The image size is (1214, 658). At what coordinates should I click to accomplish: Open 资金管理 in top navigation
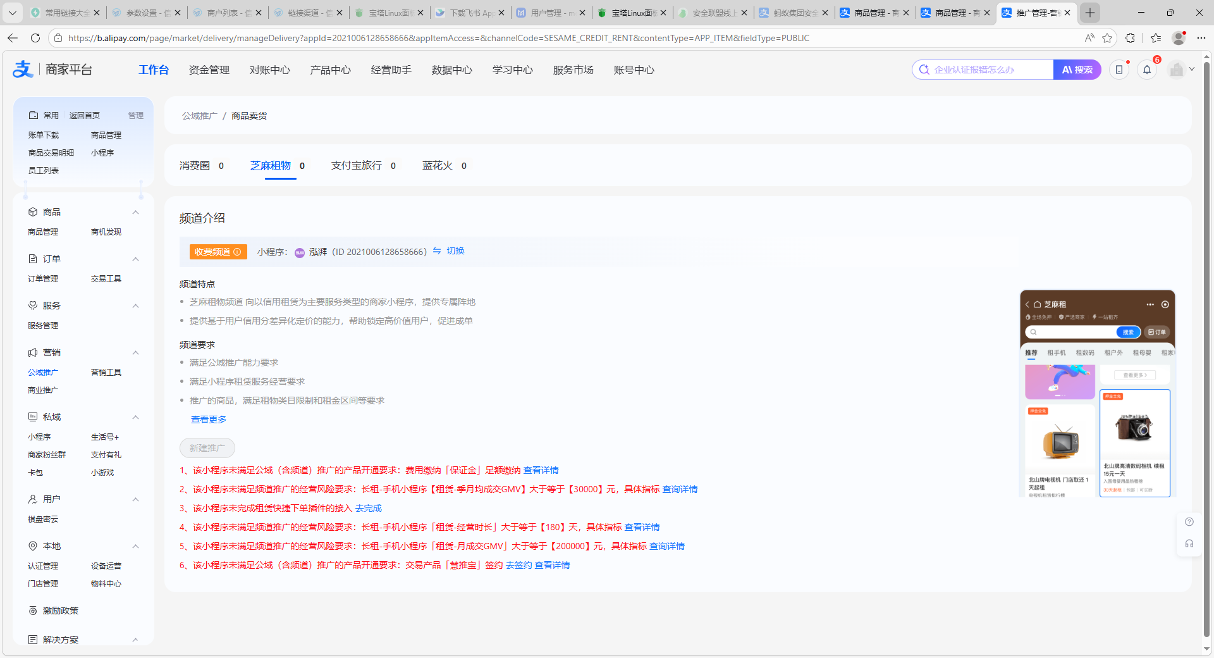[209, 70]
